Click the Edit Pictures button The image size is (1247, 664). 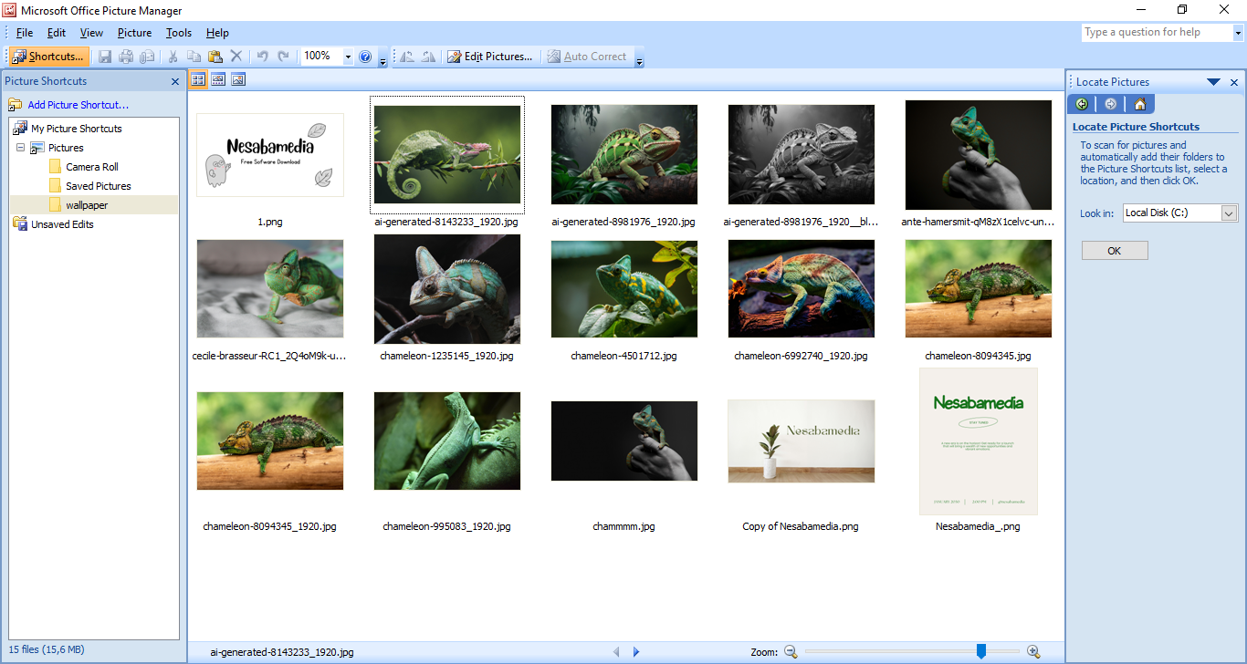(x=489, y=57)
